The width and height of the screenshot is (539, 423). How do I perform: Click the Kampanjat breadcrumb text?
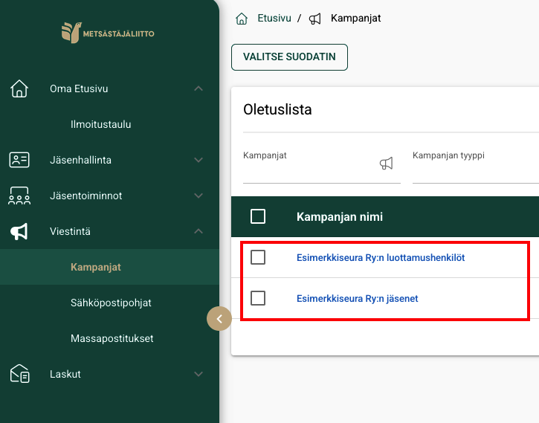click(x=356, y=18)
